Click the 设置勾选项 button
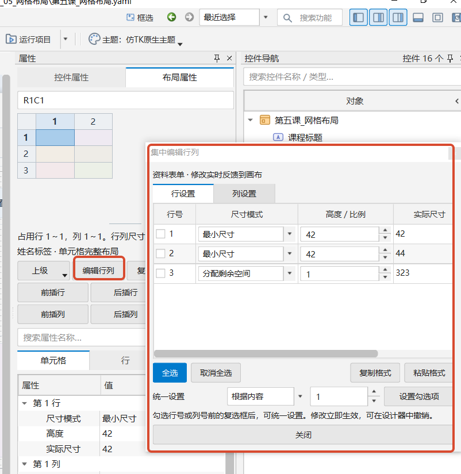Screen dimensions: 461x474 tap(418, 396)
